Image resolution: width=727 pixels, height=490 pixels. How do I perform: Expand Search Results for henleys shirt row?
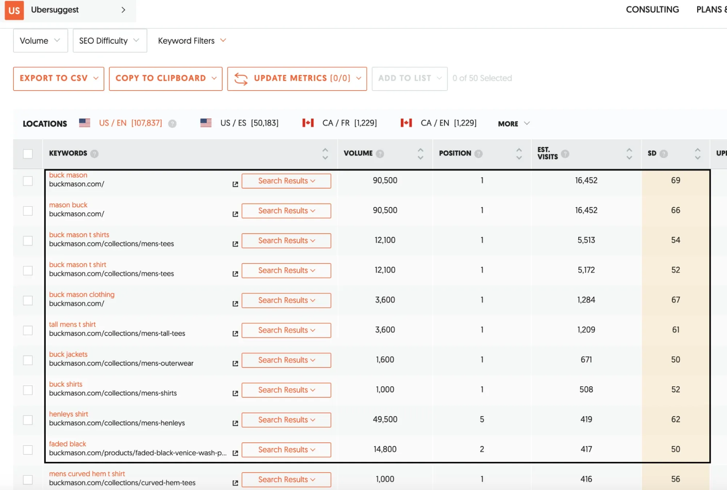(x=286, y=420)
